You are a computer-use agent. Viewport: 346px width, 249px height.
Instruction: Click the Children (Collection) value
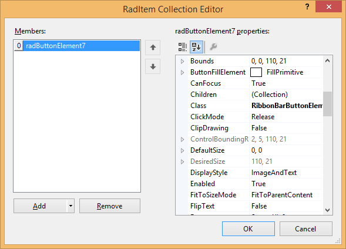270,95
